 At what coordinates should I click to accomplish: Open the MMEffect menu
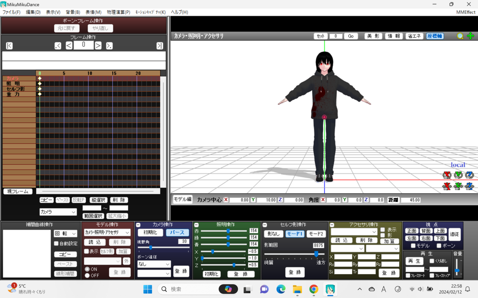point(466,12)
